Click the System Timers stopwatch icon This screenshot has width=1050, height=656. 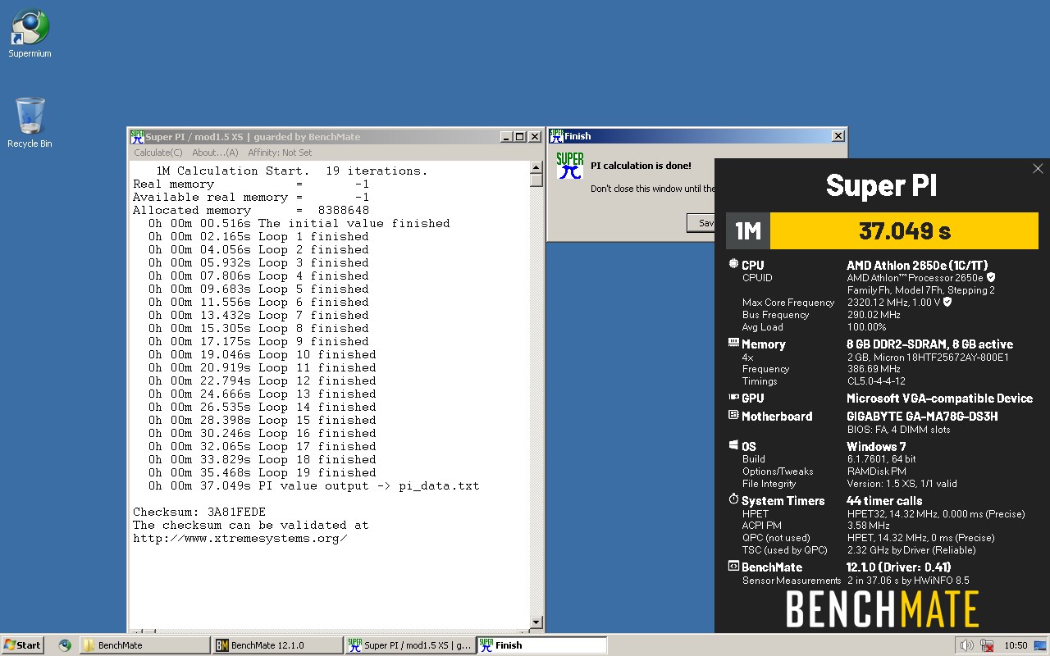click(733, 499)
